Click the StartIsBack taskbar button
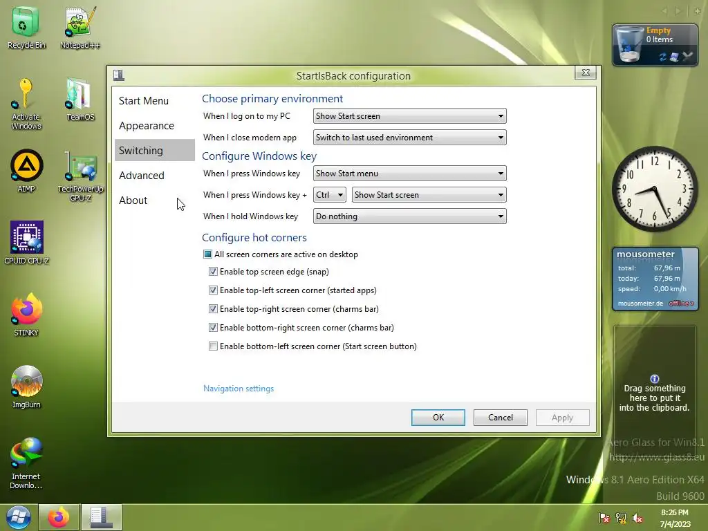This screenshot has width=708, height=531. pyautogui.click(x=102, y=517)
